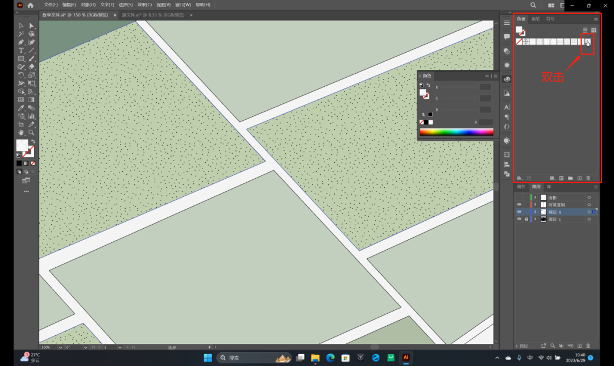Select the Scale tool
614x366 pixels.
tap(32, 75)
